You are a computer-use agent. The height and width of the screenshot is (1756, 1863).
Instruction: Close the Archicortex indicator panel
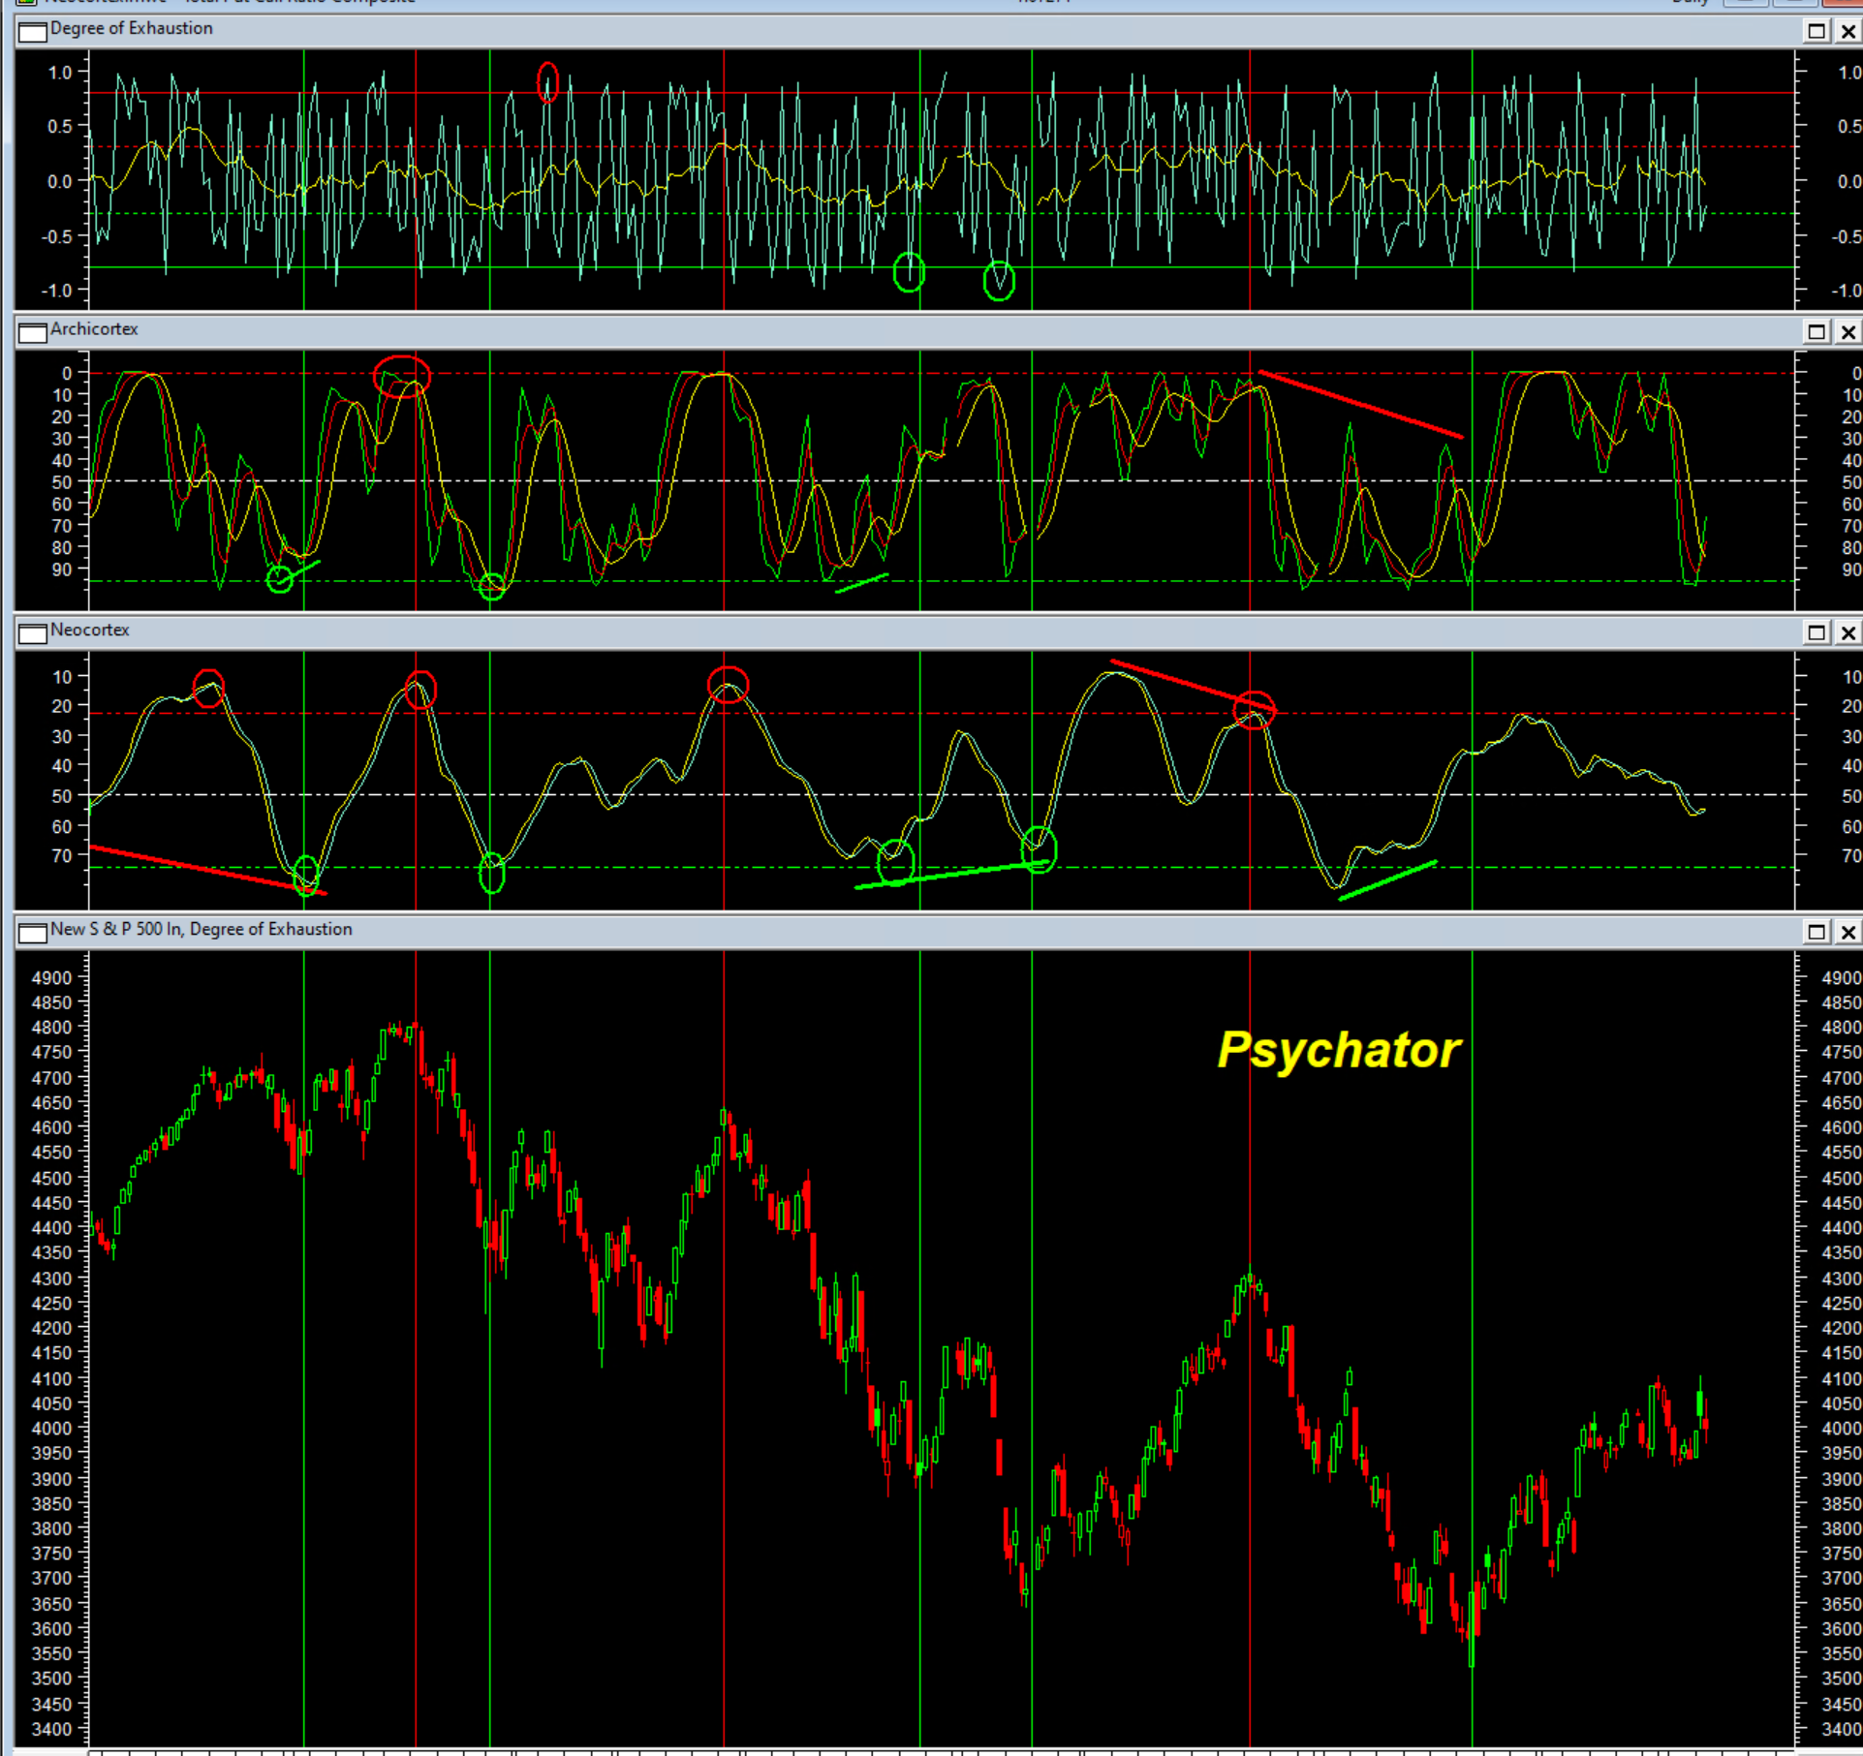pyautogui.click(x=1847, y=332)
